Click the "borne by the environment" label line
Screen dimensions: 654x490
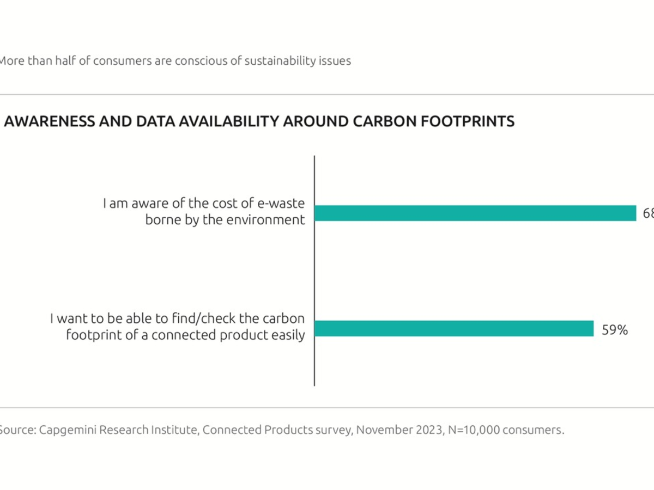225,220
